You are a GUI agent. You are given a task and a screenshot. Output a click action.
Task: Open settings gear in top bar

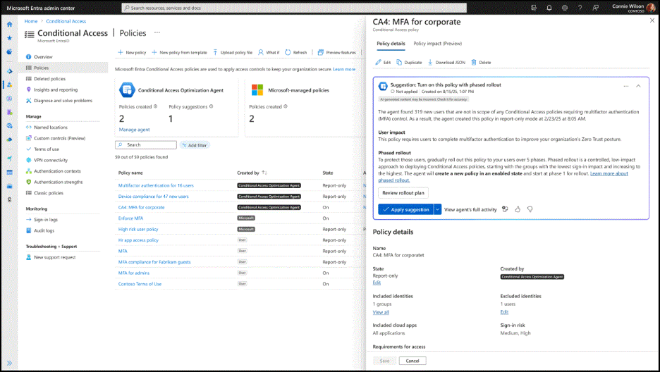(564, 8)
